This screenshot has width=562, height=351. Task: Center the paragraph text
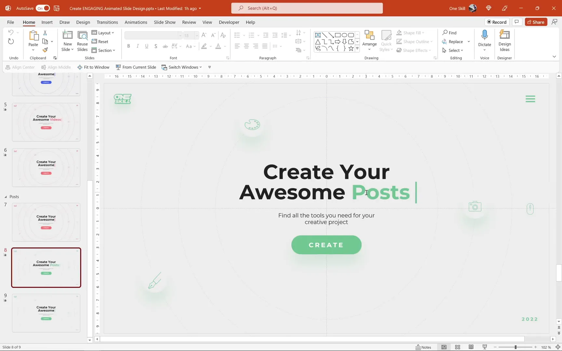click(246, 46)
